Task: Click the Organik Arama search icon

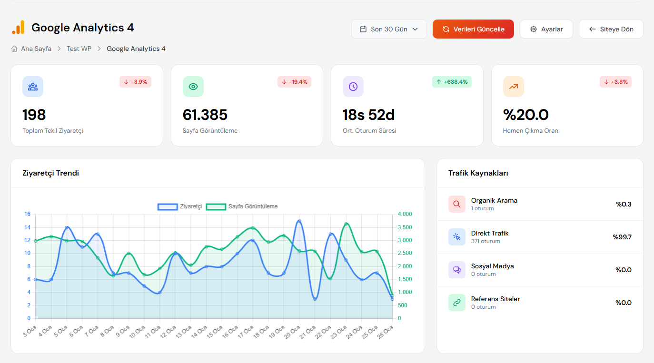Action: pyautogui.click(x=457, y=204)
